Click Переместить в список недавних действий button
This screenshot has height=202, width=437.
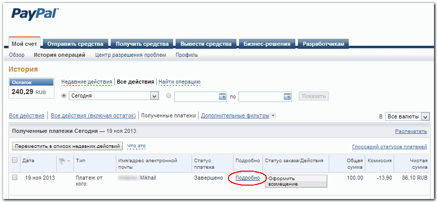[x=67, y=146]
